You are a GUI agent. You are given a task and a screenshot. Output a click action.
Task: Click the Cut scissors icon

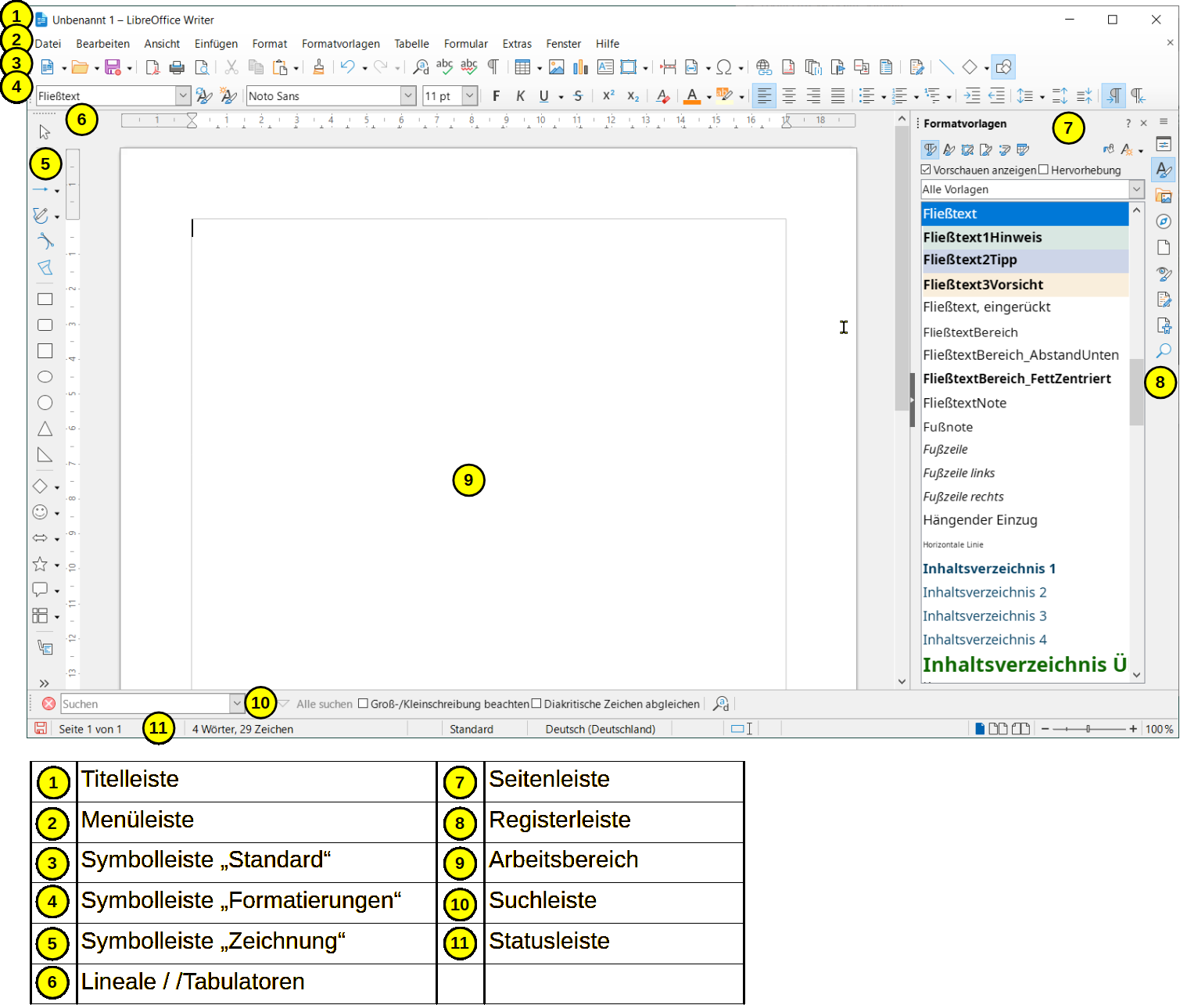[231, 68]
